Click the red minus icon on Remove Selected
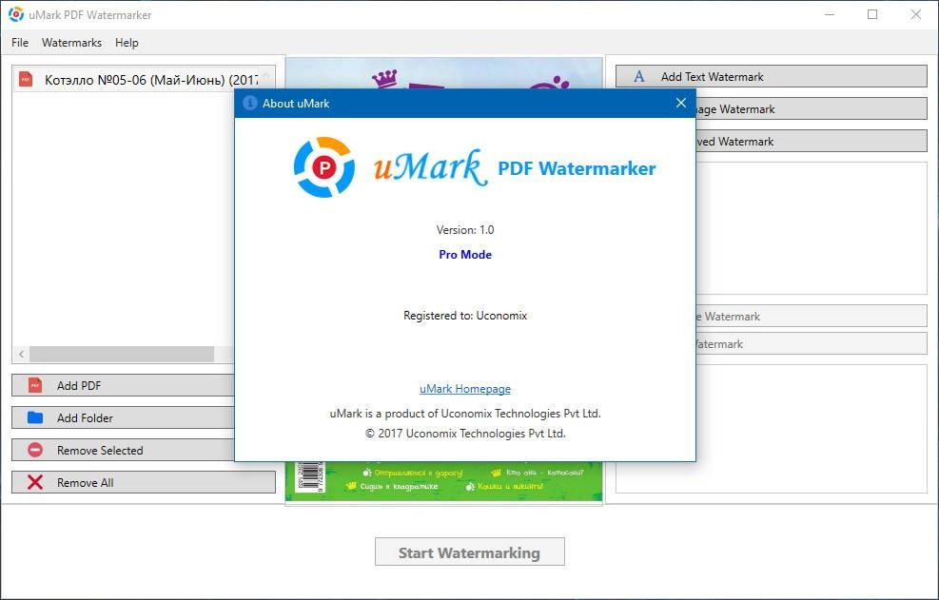 (35, 450)
